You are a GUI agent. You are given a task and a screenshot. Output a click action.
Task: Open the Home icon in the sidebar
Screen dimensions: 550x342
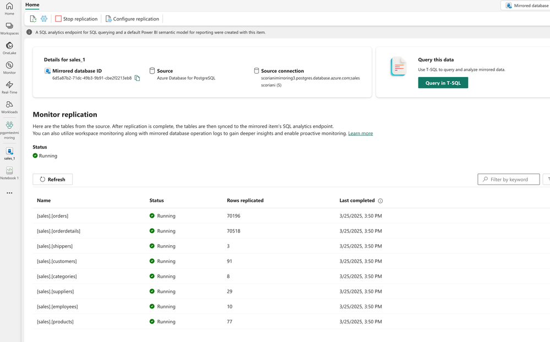pos(9,9)
